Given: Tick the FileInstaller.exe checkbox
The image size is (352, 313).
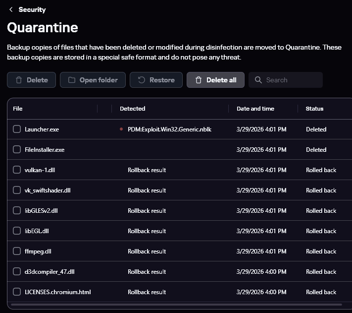Looking at the screenshot, I should point(17,149).
